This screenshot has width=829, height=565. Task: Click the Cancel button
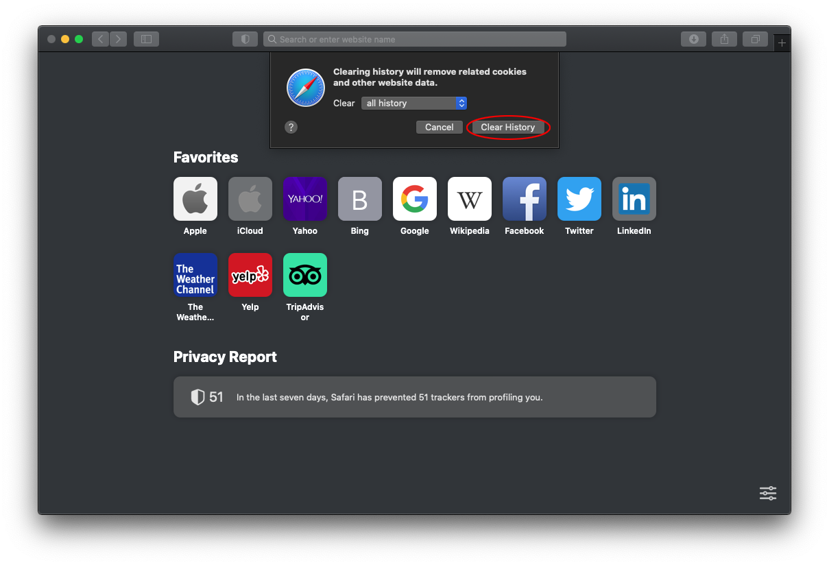(x=440, y=127)
